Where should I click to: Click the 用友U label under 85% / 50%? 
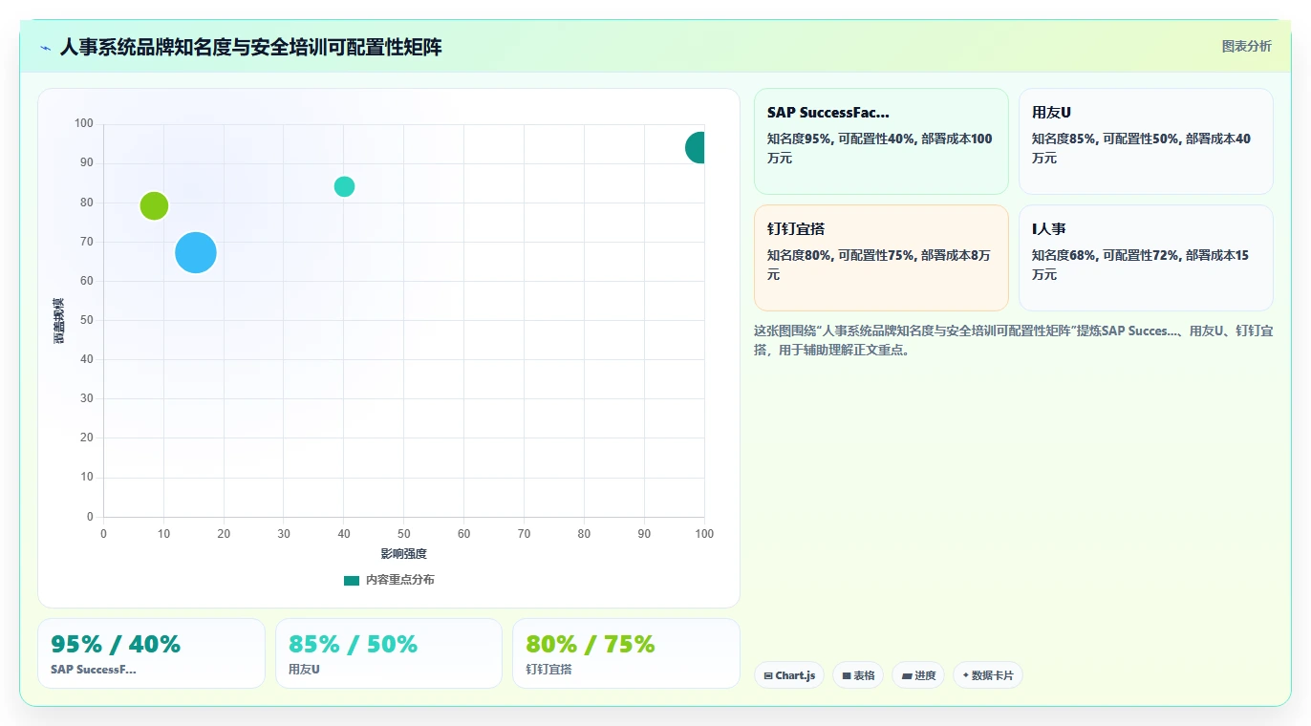pos(304,670)
